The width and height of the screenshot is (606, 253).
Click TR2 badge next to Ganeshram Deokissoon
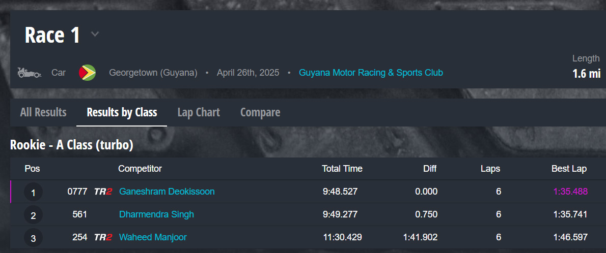(x=103, y=192)
